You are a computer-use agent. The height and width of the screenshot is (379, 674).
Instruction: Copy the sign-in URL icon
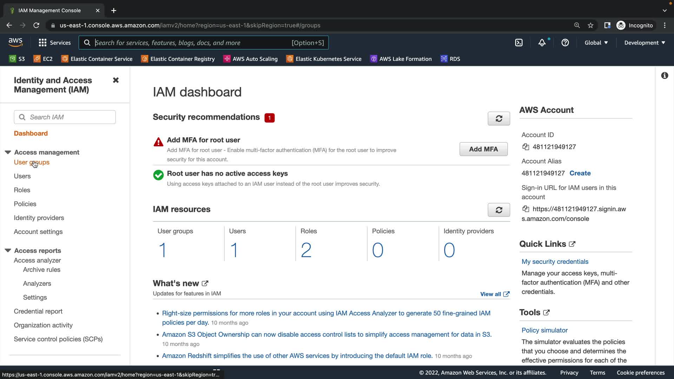click(526, 209)
